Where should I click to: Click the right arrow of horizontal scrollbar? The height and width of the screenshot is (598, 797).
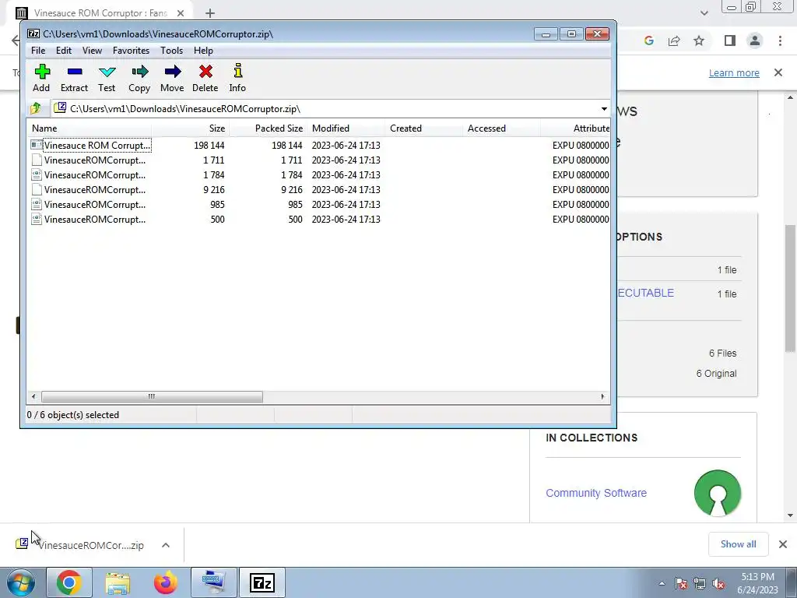[603, 396]
